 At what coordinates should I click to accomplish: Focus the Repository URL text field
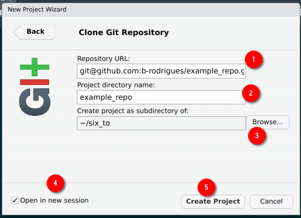point(161,71)
